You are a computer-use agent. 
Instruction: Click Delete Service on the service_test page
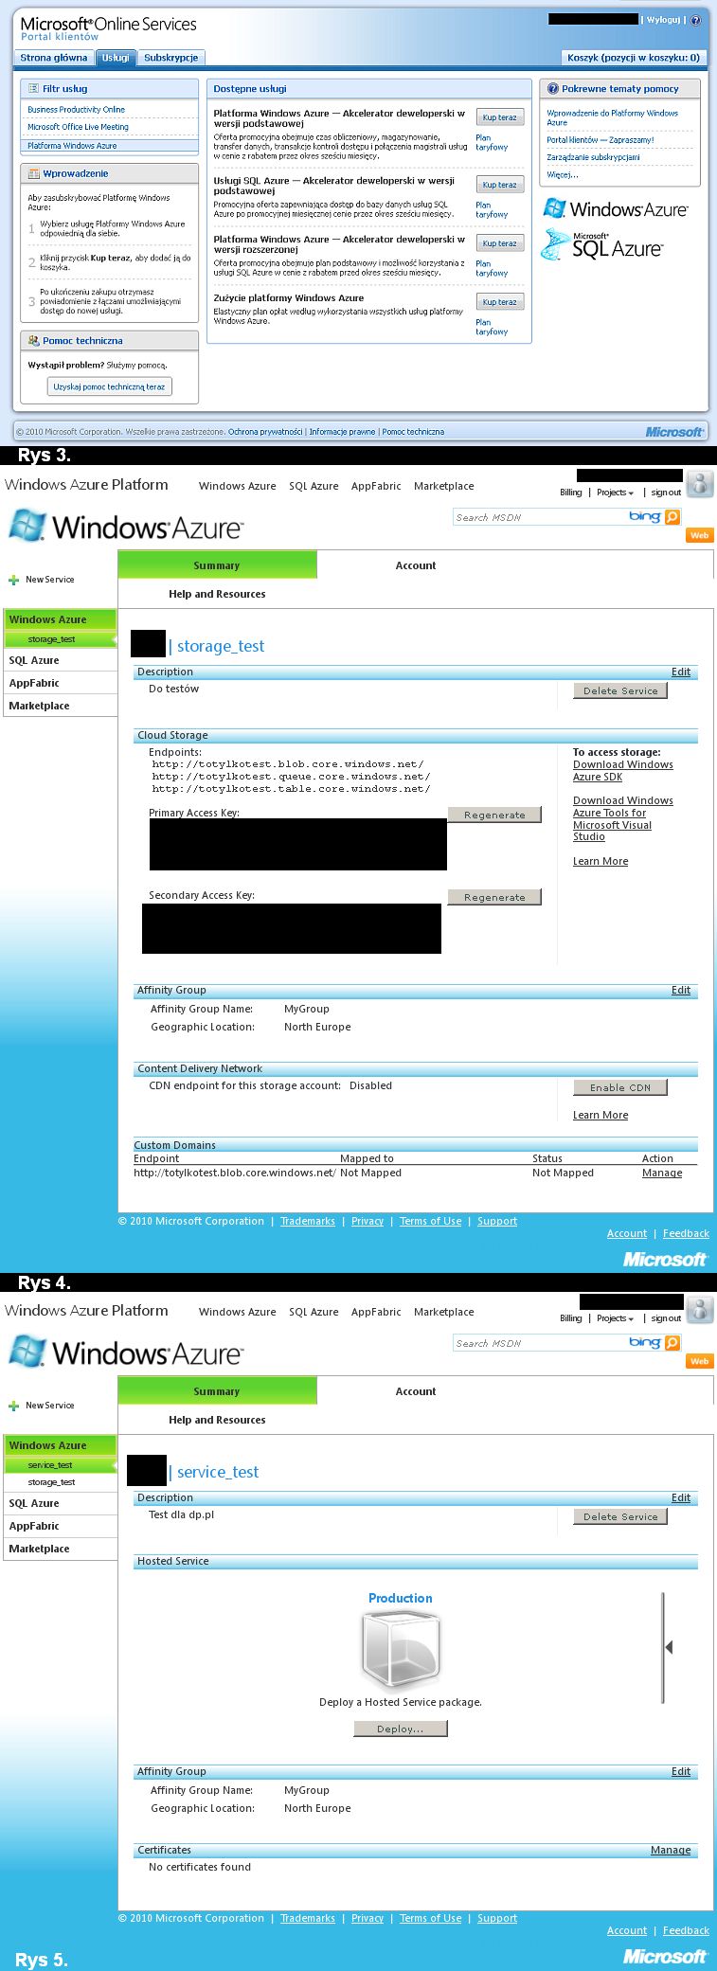(x=620, y=1516)
